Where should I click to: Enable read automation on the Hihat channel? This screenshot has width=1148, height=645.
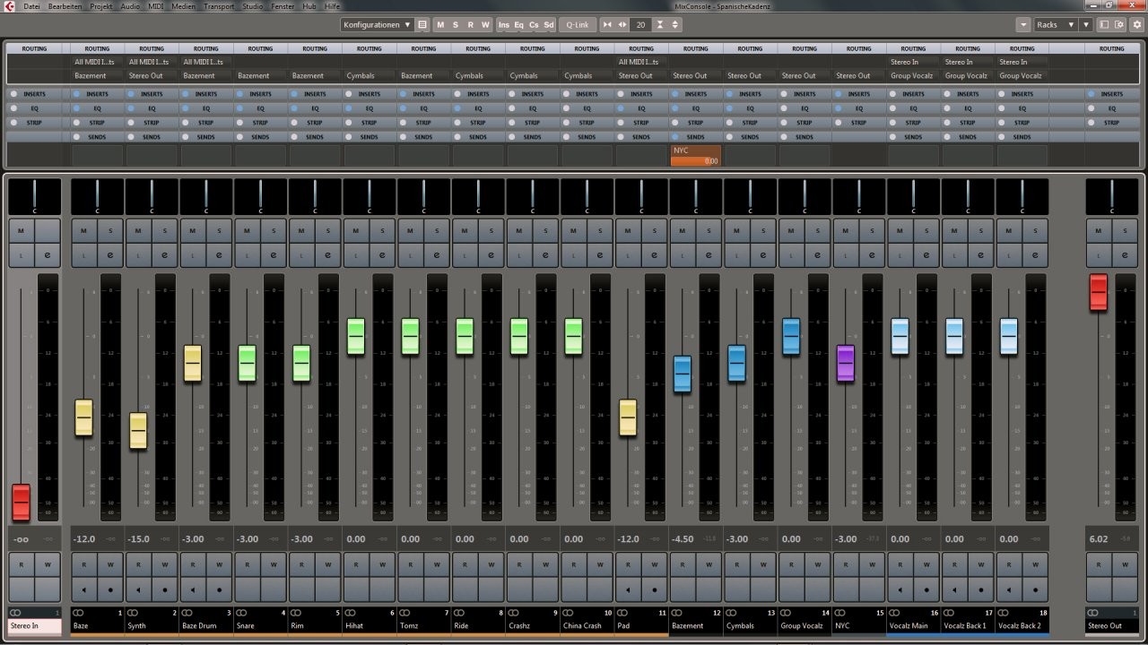coord(356,565)
